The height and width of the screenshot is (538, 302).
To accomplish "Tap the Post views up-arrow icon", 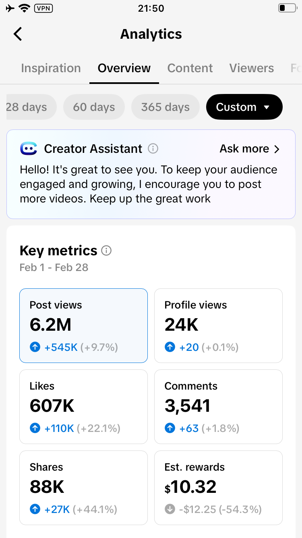I will point(35,347).
